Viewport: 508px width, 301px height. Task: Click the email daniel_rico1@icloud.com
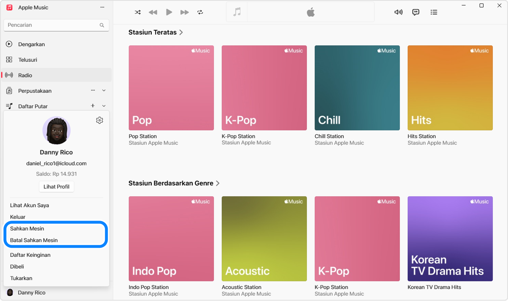[x=56, y=164]
